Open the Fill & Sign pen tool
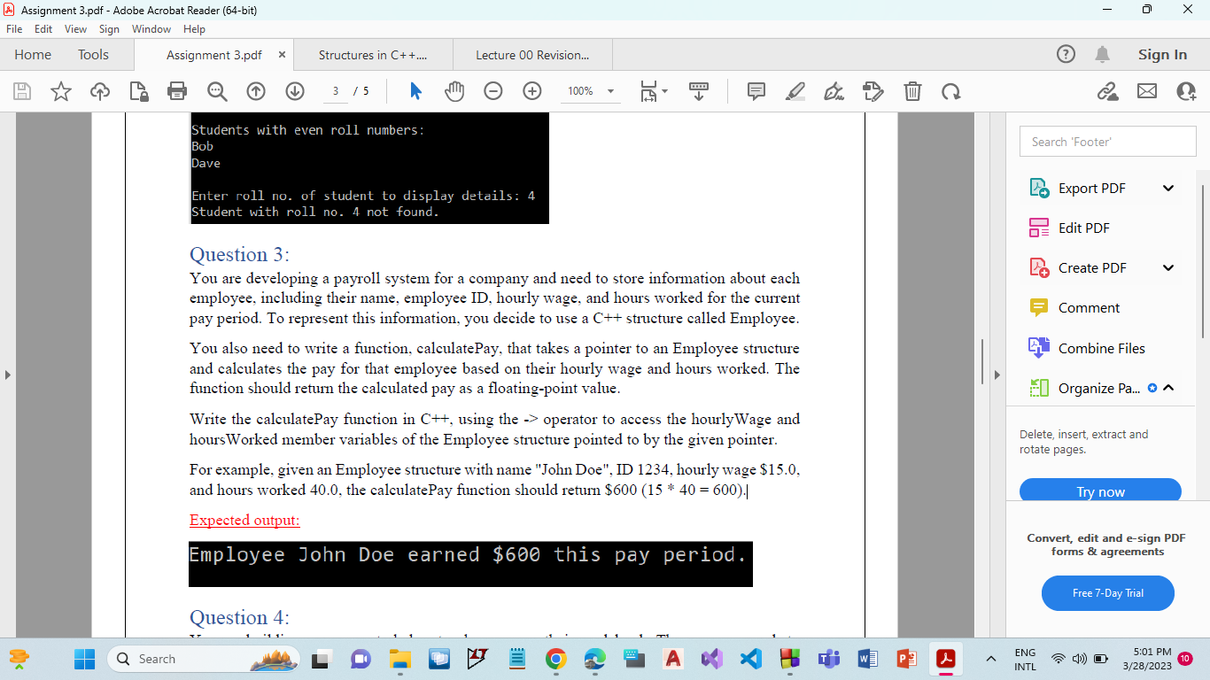 click(834, 91)
